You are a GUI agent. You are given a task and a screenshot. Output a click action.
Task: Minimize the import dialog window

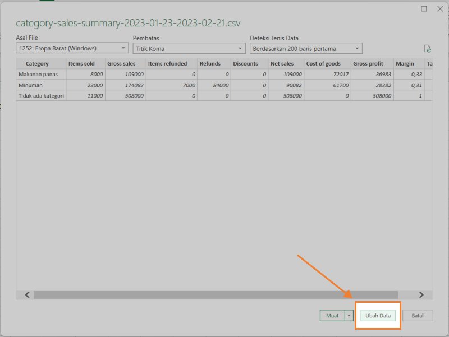point(424,9)
